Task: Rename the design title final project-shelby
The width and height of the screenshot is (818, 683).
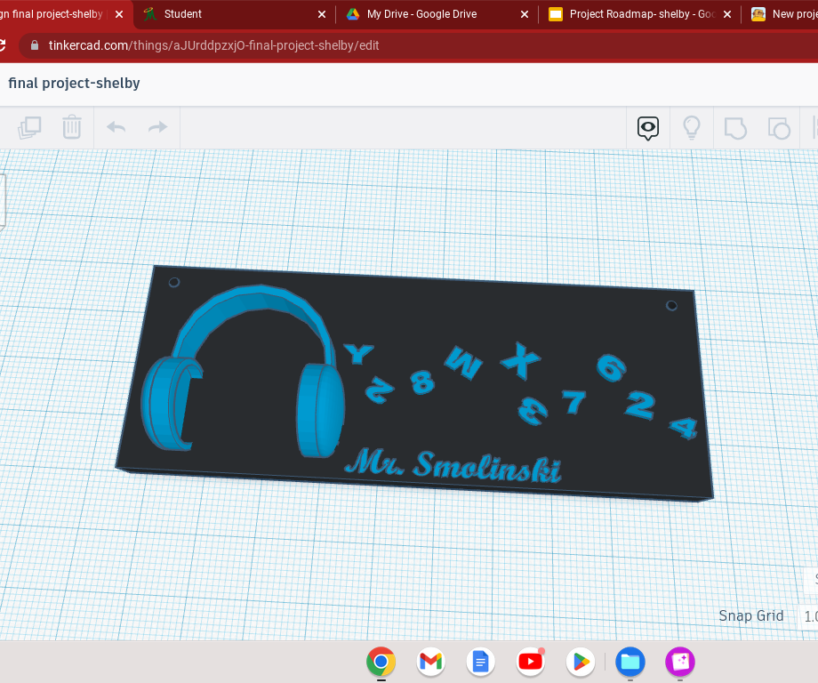Action: click(74, 83)
